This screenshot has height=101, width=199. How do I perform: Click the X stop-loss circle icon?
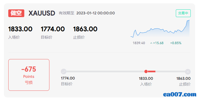(188, 72)
